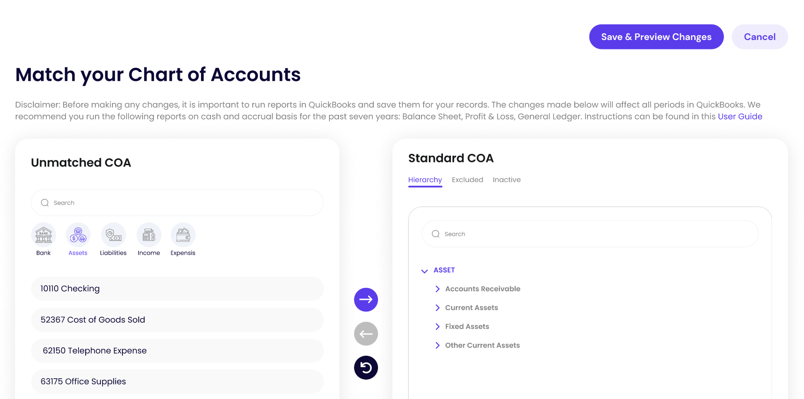
Task: Click the dark undo reset button
Action: coord(366,367)
